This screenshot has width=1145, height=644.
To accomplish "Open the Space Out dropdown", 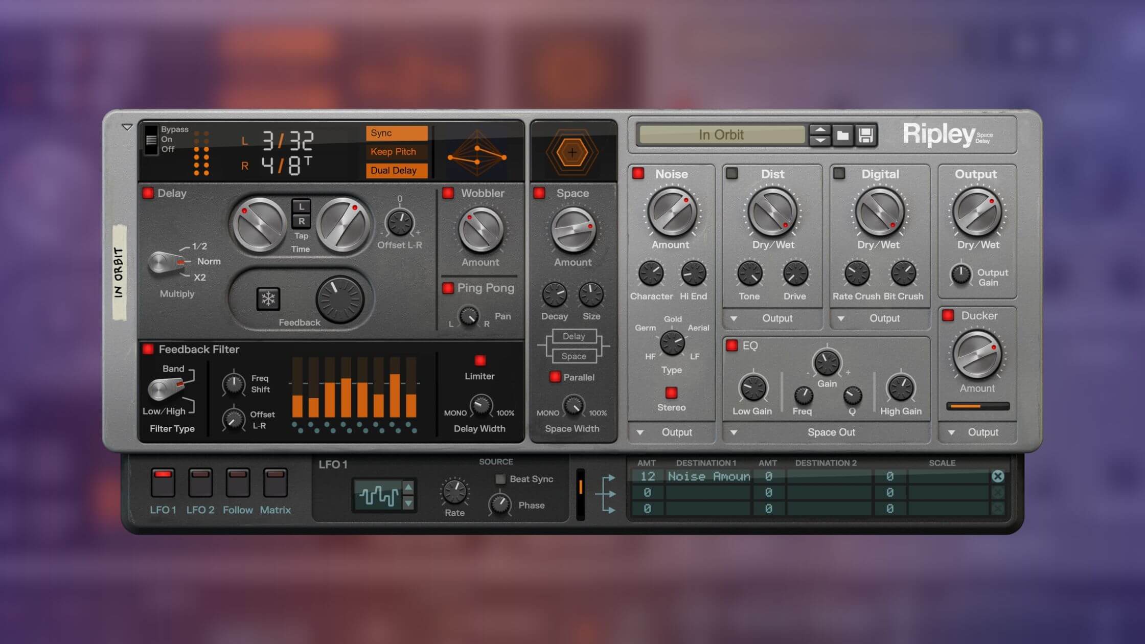I will pyautogui.click(x=826, y=432).
